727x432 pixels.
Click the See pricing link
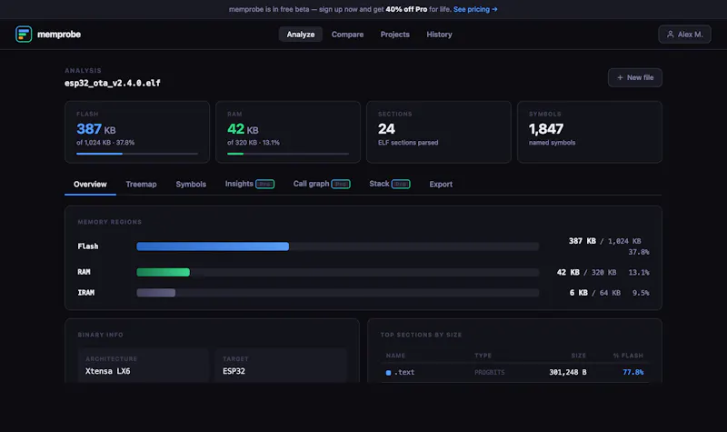click(475, 9)
